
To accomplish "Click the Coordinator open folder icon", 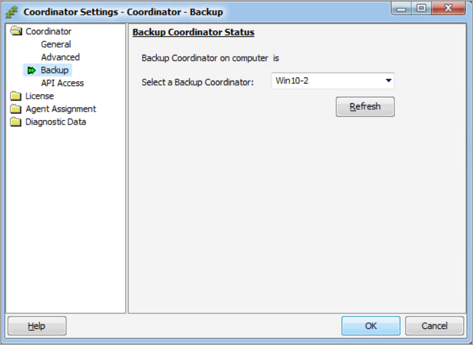I will 15,32.
